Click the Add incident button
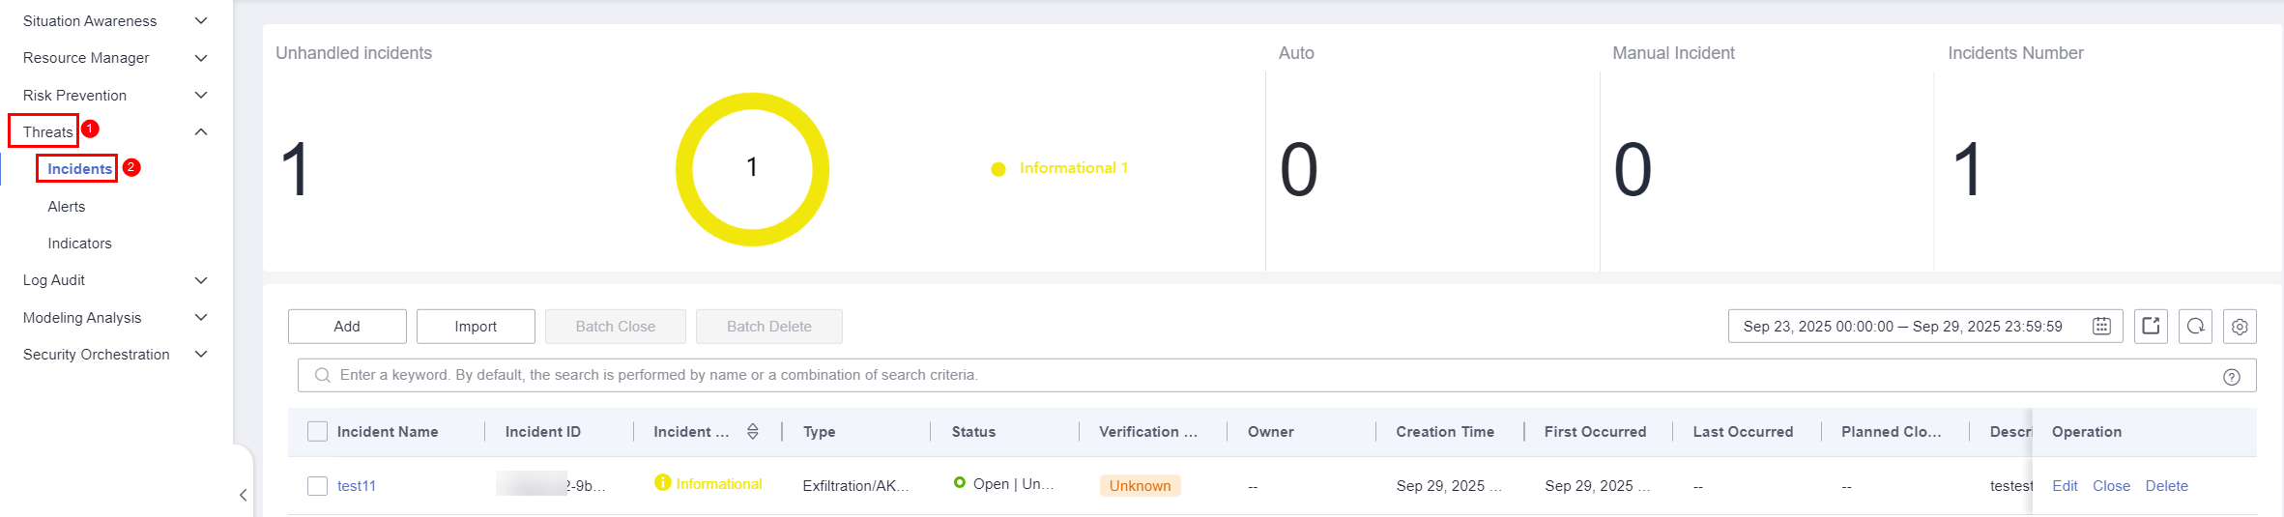 pos(347,327)
